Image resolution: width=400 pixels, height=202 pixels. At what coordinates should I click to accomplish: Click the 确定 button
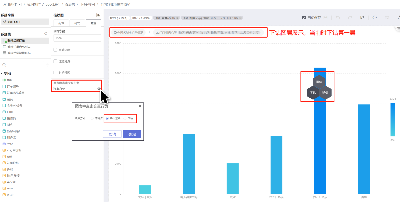pos(132,134)
